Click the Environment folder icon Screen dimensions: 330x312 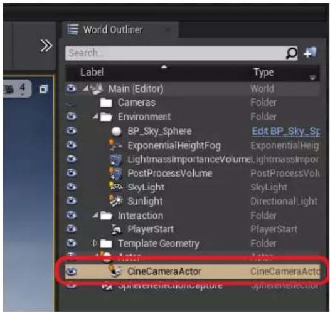click(106, 117)
